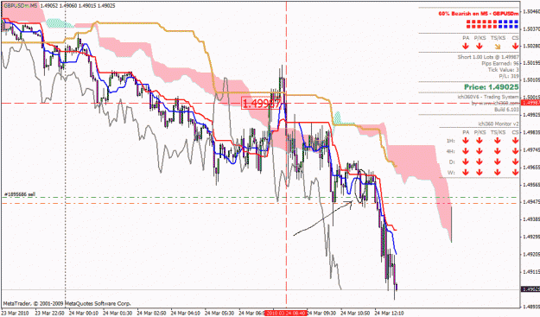Click the '24 Mar 09:30' time axis label
The image size is (540, 317).
[321, 314]
